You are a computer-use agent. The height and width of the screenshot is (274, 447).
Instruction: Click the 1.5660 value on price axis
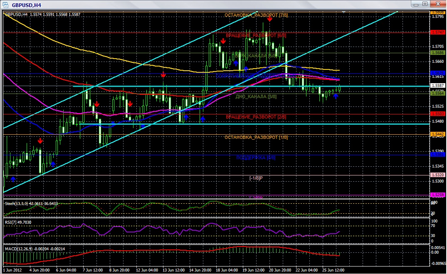click(x=438, y=61)
